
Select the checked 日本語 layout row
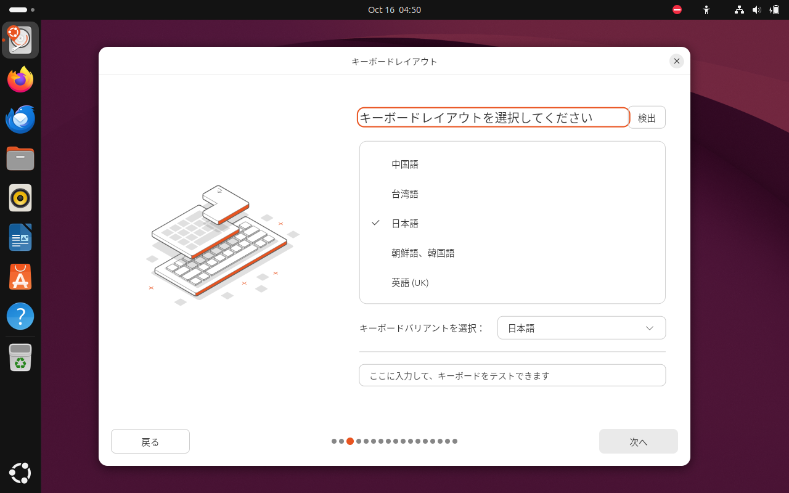(512, 224)
